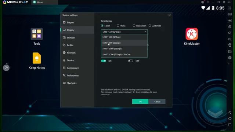Image resolution: width=235 pixels, height=132 pixels.
Task: Open the Appearance settings section
Action: click(x=77, y=68)
